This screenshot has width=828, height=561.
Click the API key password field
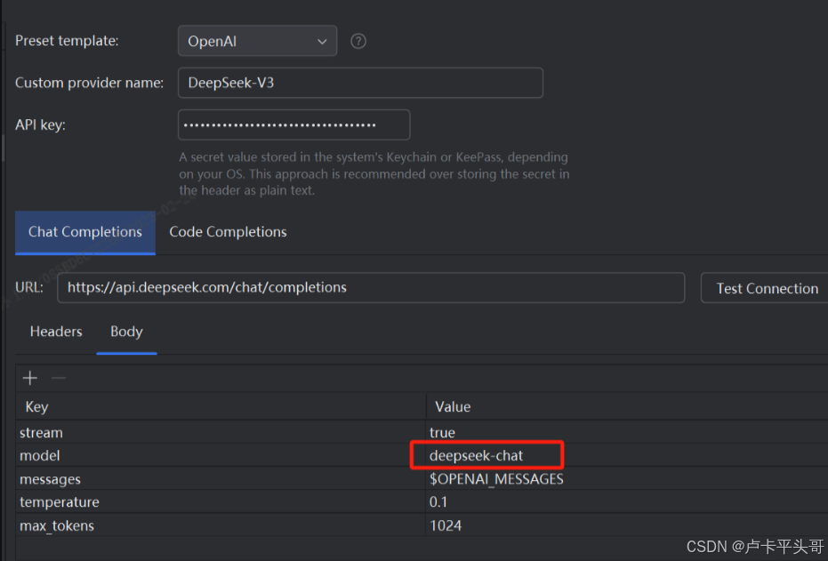[293, 125]
